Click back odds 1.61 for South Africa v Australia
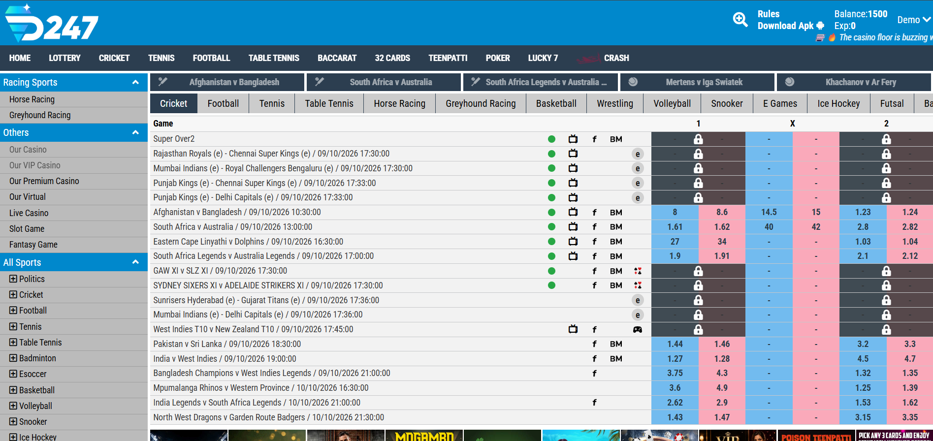Screen dimensions: 933x441 pyautogui.click(x=675, y=227)
